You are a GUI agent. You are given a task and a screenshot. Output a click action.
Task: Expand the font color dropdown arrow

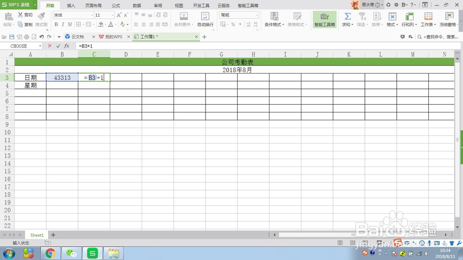point(115,25)
